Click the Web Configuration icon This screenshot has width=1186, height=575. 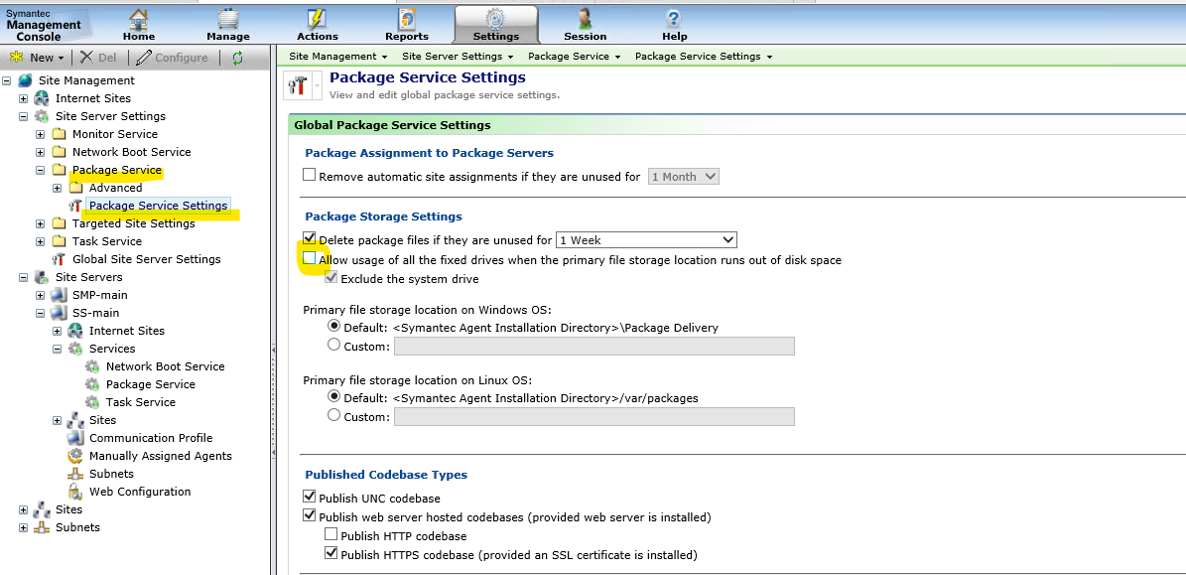(x=74, y=492)
